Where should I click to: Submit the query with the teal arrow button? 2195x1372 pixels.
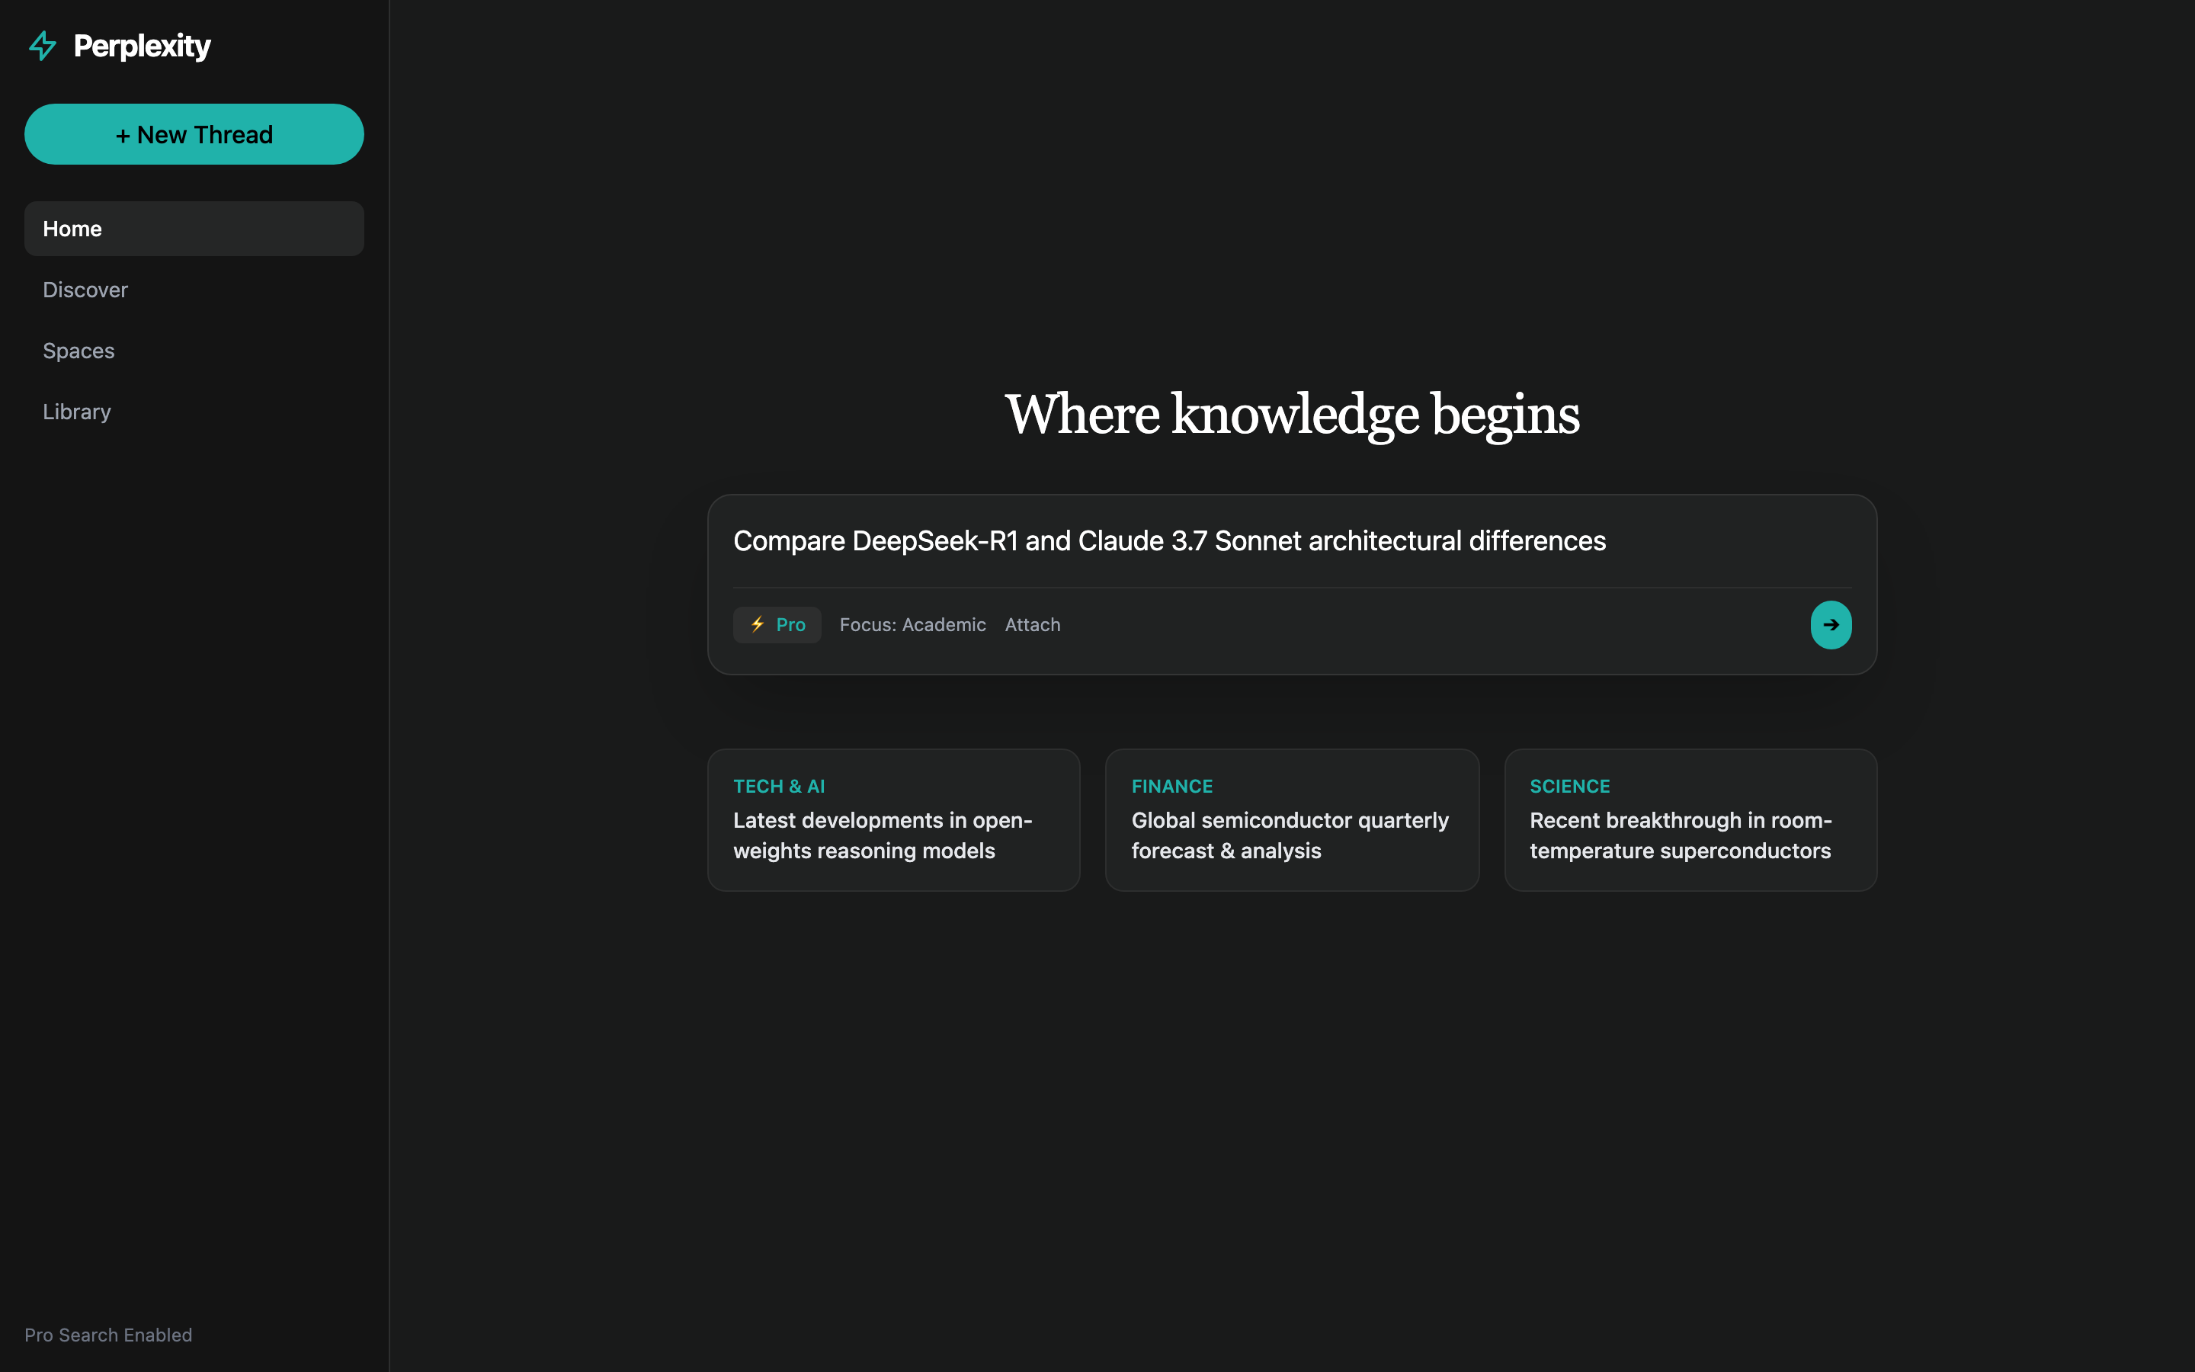pos(1831,624)
